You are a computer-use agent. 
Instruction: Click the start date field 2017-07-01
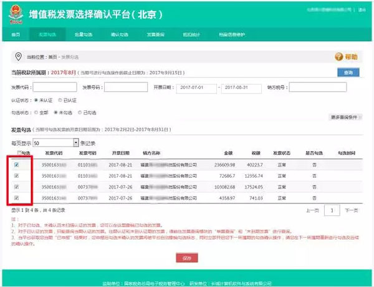(x=196, y=88)
